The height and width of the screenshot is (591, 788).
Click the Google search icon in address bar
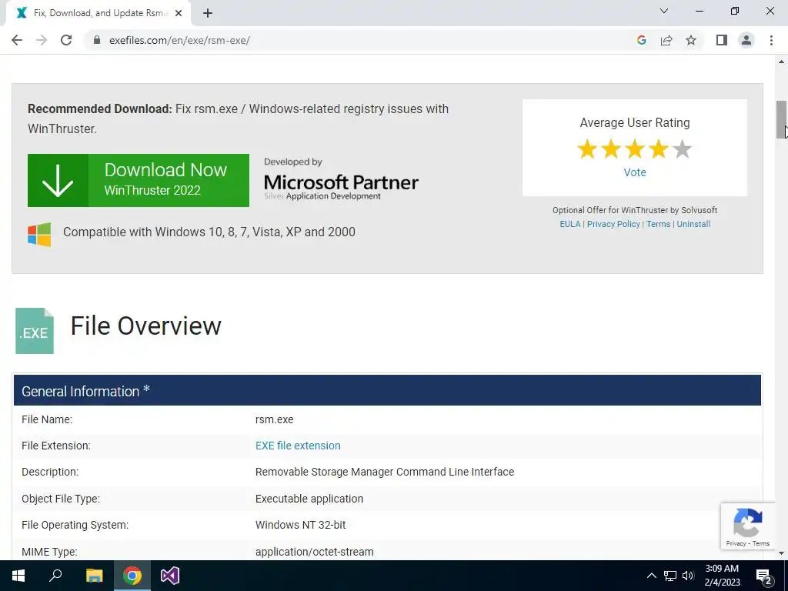[641, 40]
